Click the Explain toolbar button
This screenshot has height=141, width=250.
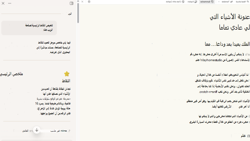point(192,2)
